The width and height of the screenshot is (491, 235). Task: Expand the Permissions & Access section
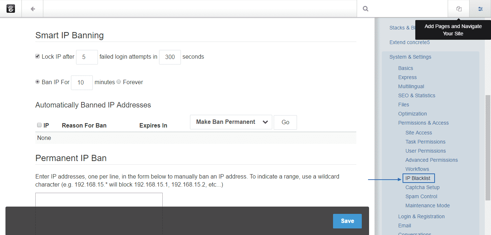tap(423, 123)
